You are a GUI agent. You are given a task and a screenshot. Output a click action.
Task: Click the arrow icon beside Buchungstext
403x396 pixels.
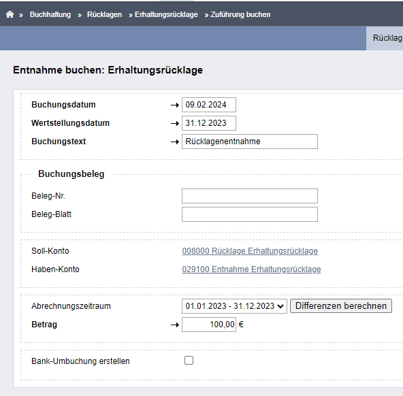point(175,142)
